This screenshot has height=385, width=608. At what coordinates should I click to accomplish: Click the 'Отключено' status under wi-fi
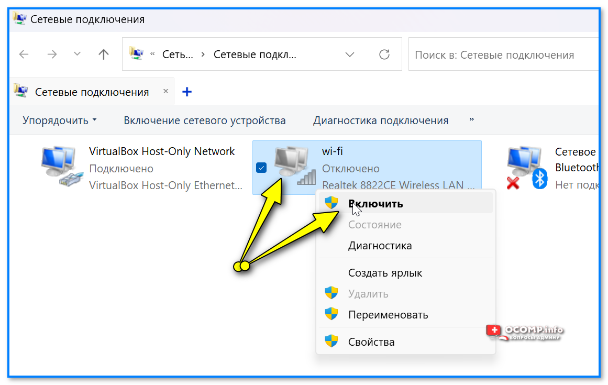[x=350, y=169]
